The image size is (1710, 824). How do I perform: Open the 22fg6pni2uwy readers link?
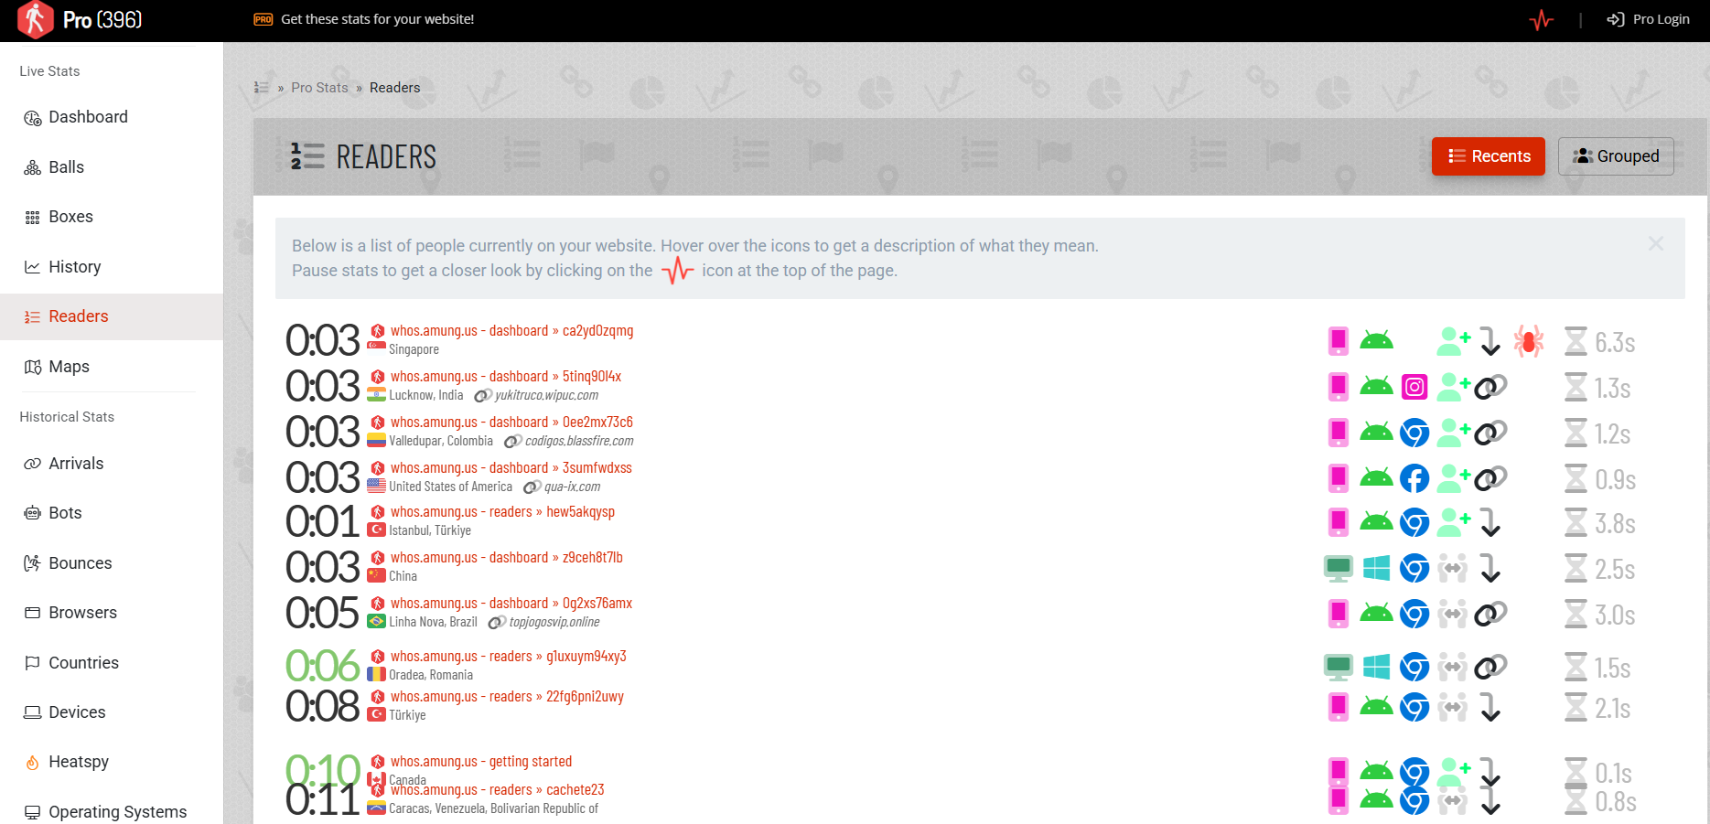click(x=507, y=697)
